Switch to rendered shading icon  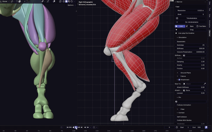[72, 1]
